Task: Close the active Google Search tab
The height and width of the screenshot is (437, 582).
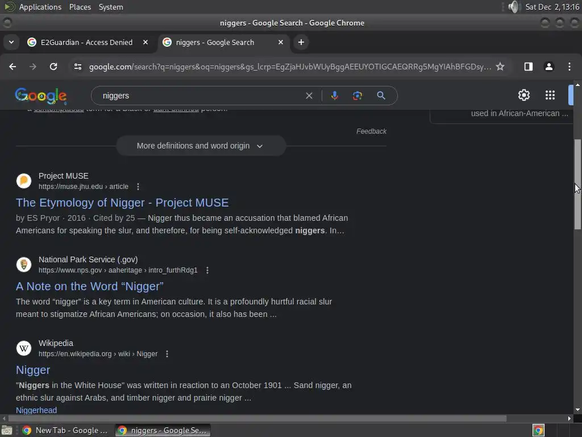Action: pos(281,42)
